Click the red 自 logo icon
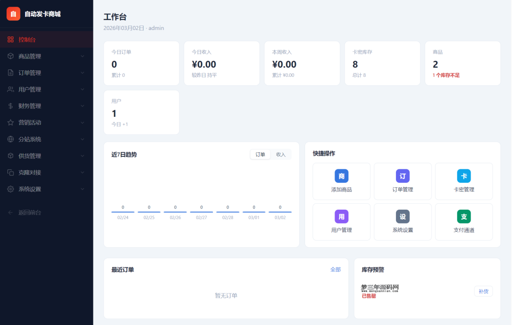Viewport: 512px width, 325px height. (x=12, y=14)
